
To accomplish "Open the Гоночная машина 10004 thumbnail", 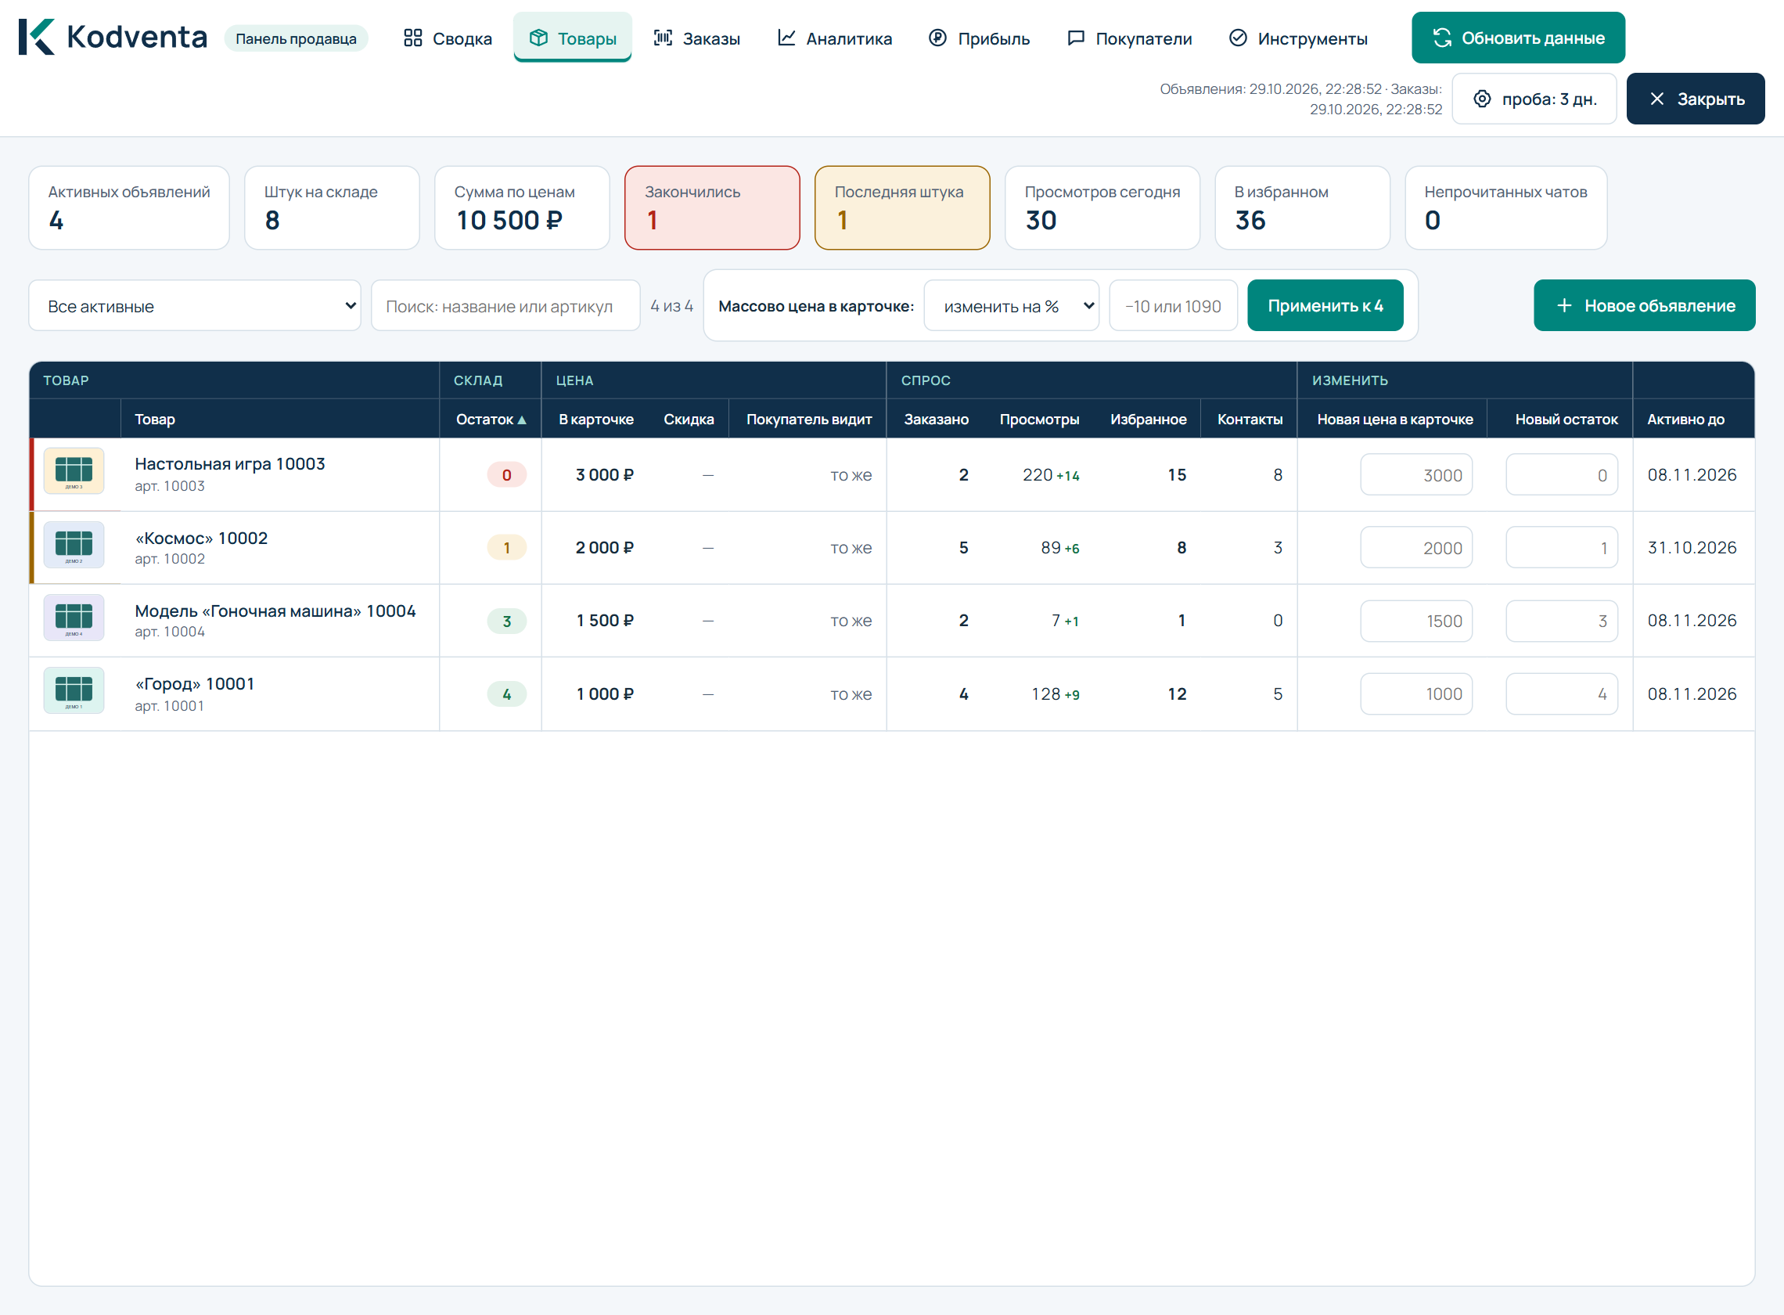I will click(74, 618).
